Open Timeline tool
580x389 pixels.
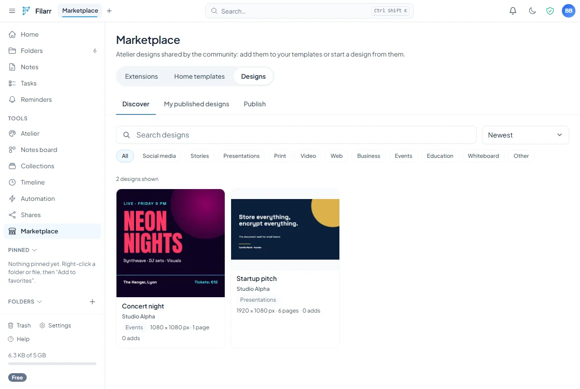point(52,182)
